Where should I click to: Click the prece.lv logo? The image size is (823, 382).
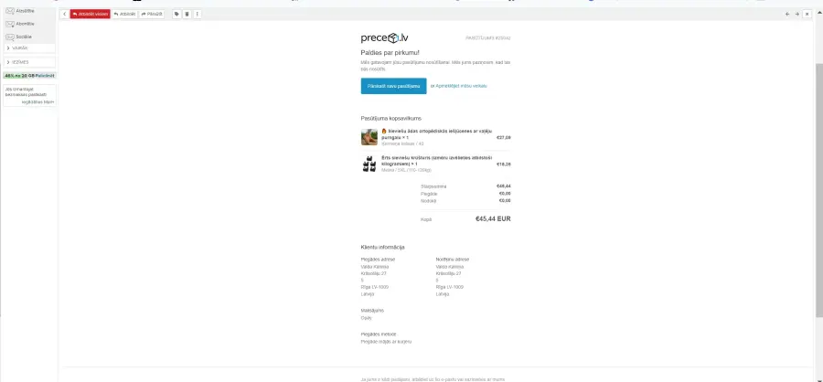click(x=385, y=37)
